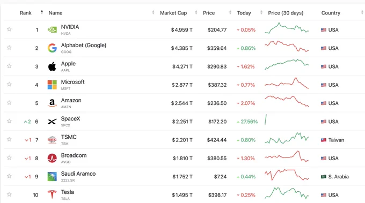
Task: Click the Alphabet Google logo icon
Action: click(52, 48)
